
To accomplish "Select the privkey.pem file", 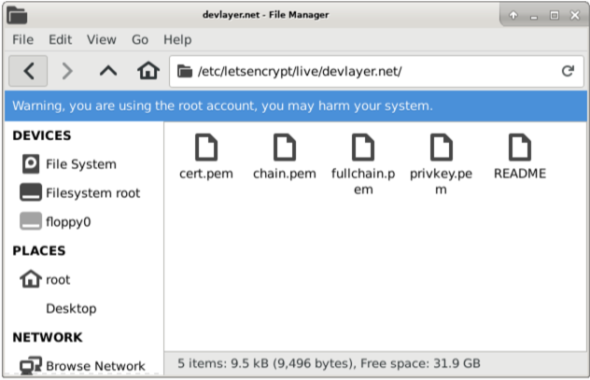I will click(441, 164).
